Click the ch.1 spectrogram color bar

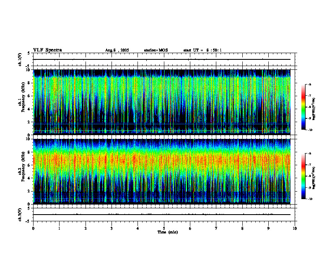303,107
